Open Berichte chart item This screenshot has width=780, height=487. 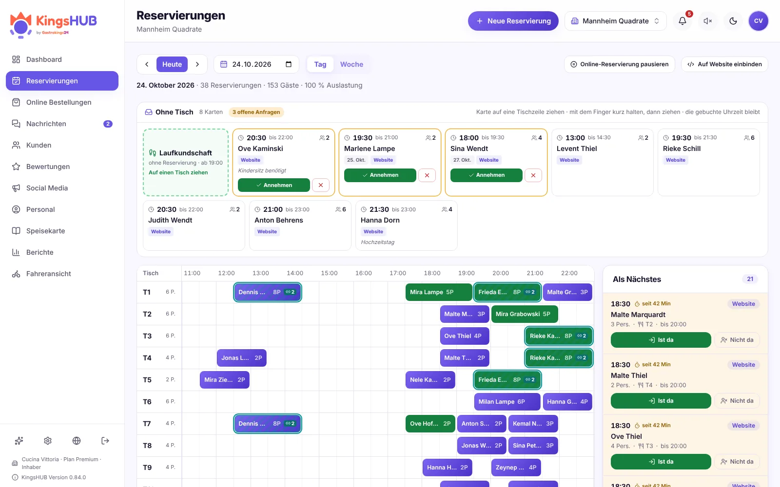click(x=62, y=252)
